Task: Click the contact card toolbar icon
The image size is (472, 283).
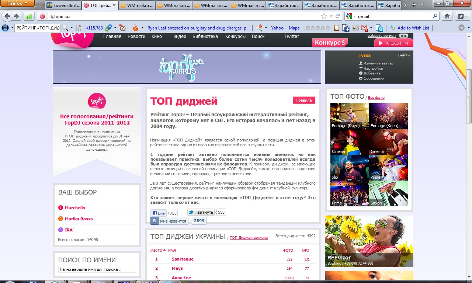Action: tap(355, 28)
